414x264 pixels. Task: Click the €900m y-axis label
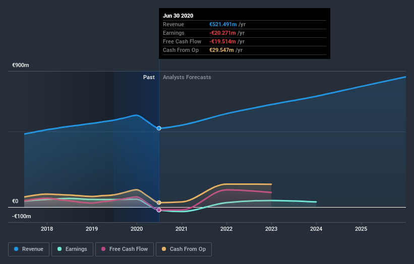tap(21, 65)
